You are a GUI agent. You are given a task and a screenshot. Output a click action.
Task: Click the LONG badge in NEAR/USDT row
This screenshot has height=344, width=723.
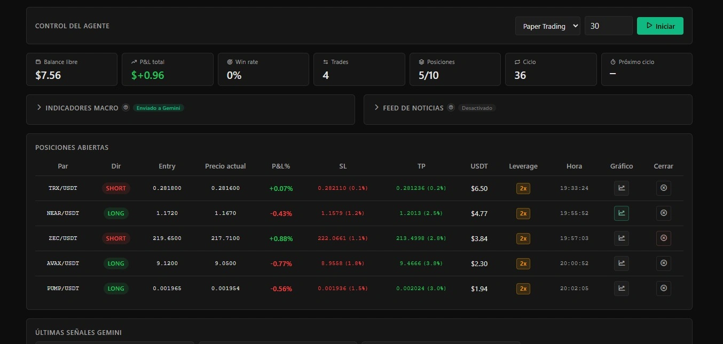(x=116, y=213)
